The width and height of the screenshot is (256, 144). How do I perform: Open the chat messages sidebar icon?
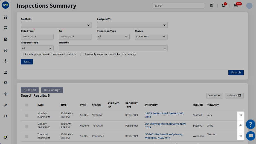tap(5, 28)
